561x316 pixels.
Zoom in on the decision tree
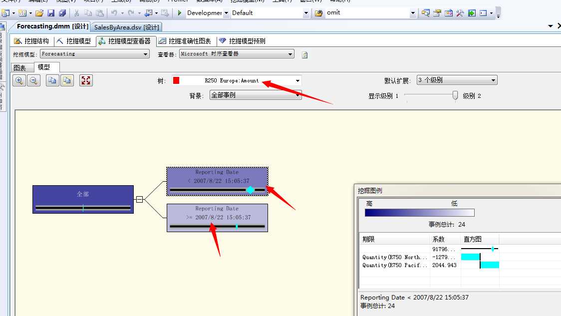tap(19, 80)
